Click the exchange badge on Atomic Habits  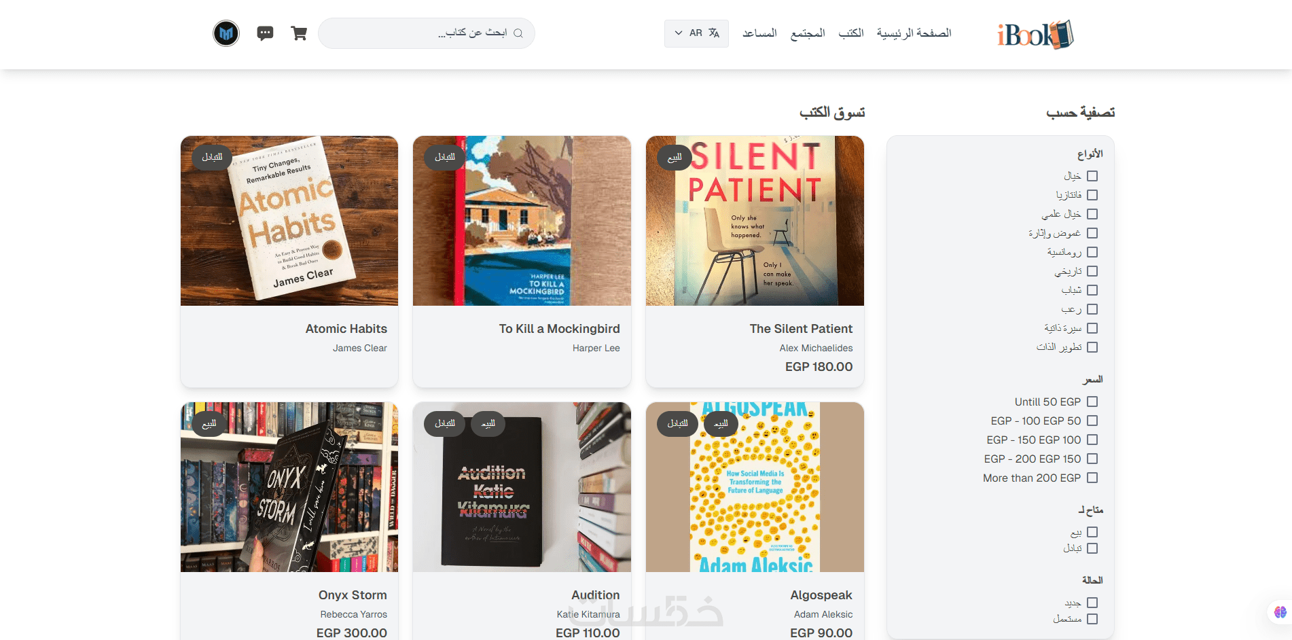tap(212, 157)
